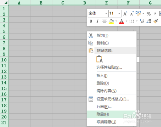The image size is (161, 127).
Task: Choose 隐藏(H) to hide rows
Action: click(112, 114)
